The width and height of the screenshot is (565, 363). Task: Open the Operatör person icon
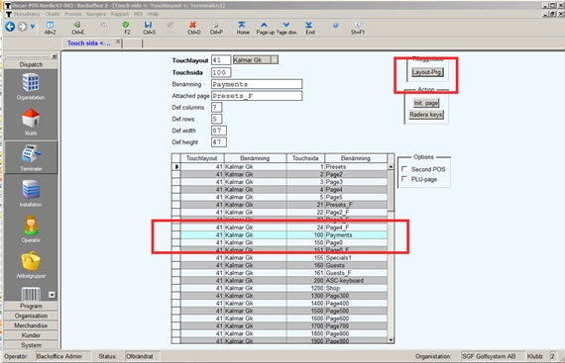(x=31, y=228)
